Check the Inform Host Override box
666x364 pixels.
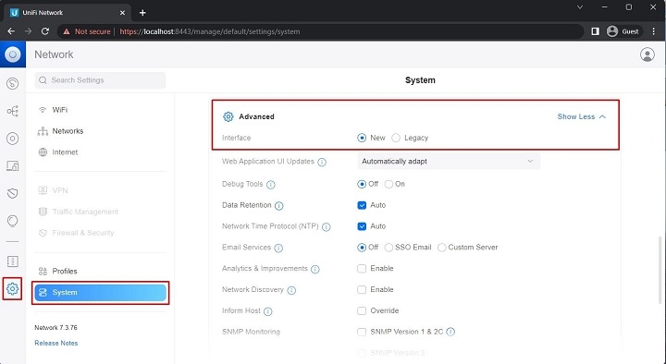[x=362, y=311]
